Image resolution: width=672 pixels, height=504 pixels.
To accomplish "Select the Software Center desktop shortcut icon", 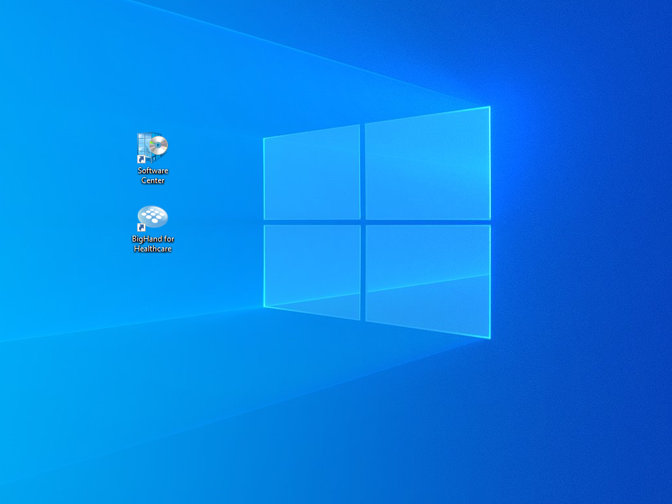I will (x=152, y=148).
